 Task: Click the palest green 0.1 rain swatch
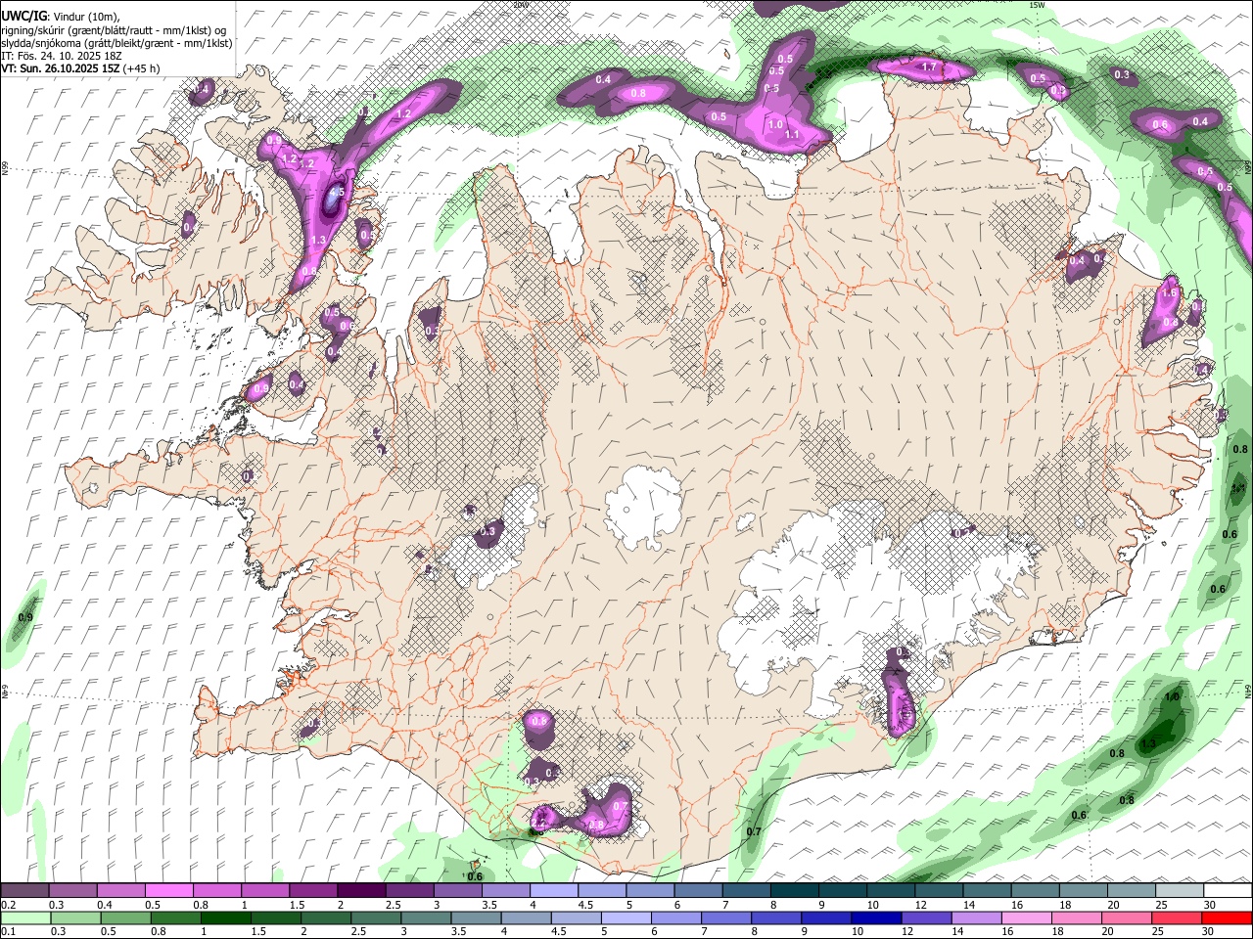click(24, 917)
